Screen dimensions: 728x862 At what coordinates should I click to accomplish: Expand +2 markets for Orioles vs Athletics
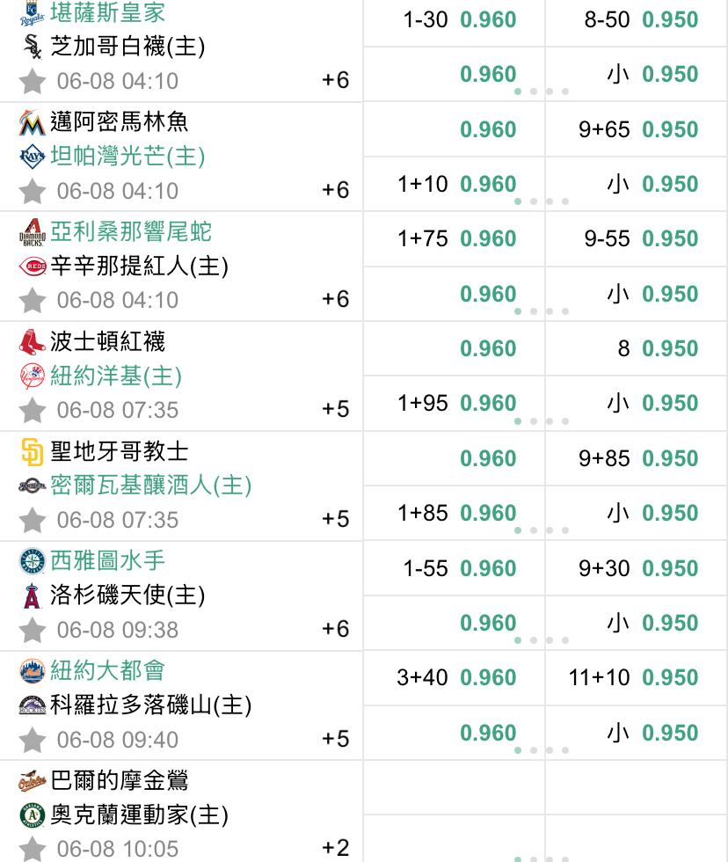(x=335, y=848)
